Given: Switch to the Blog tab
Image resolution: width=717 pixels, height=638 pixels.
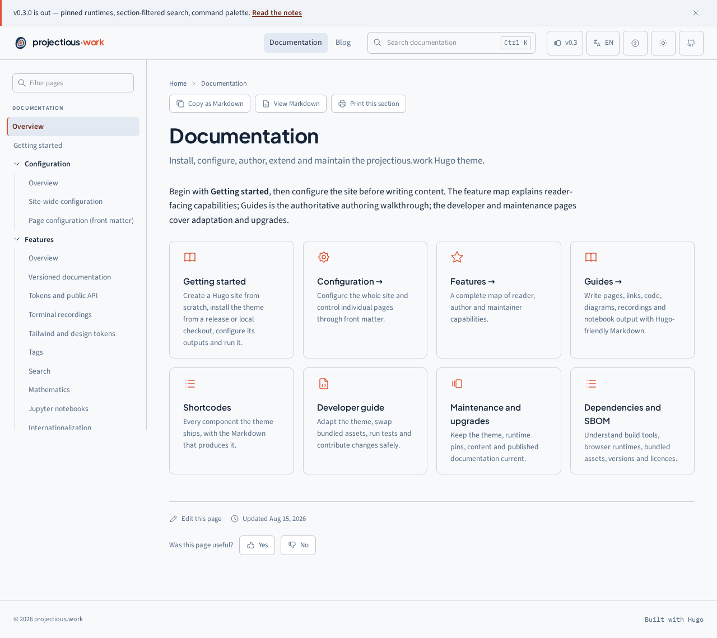Looking at the screenshot, I should pyautogui.click(x=343, y=43).
